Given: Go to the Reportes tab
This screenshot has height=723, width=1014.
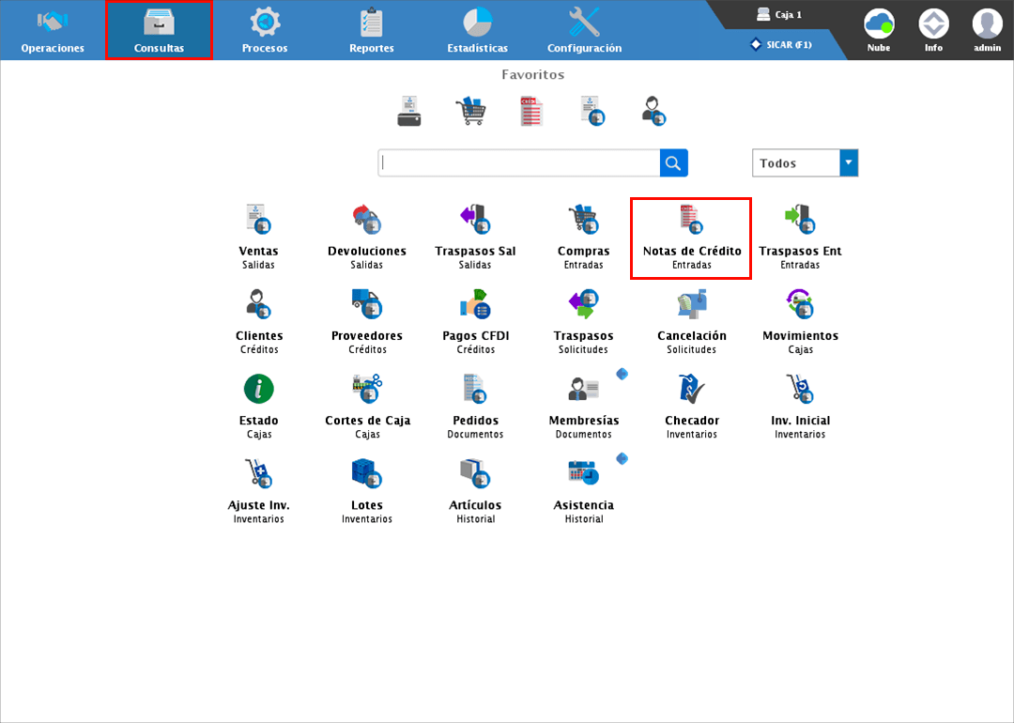Looking at the screenshot, I should click(x=372, y=30).
